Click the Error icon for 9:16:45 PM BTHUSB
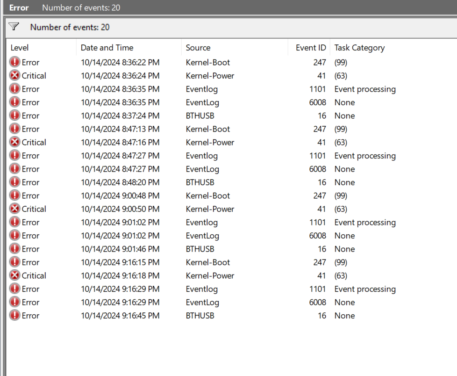The height and width of the screenshot is (376, 457). (14, 315)
